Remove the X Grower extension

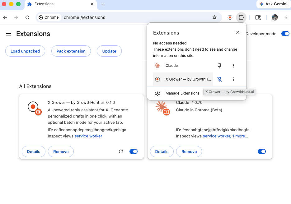(x=61, y=151)
